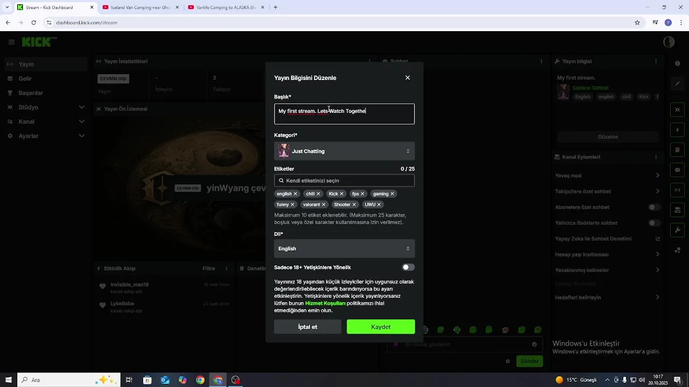Open Task View on the taskbar
The image size is (689, 387).
129,380
